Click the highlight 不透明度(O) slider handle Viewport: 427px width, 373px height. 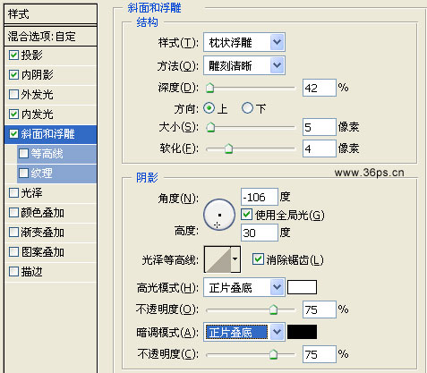273,309
